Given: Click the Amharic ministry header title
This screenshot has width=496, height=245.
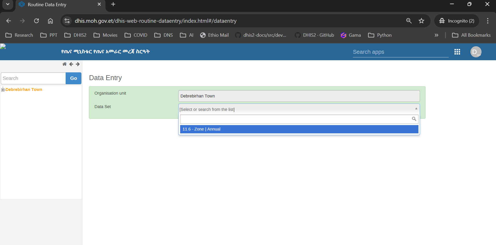Looking at the screenshot, I should 105,52.
